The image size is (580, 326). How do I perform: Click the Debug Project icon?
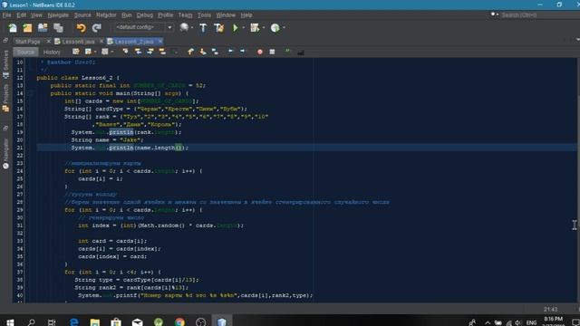(x=255, y=28)
